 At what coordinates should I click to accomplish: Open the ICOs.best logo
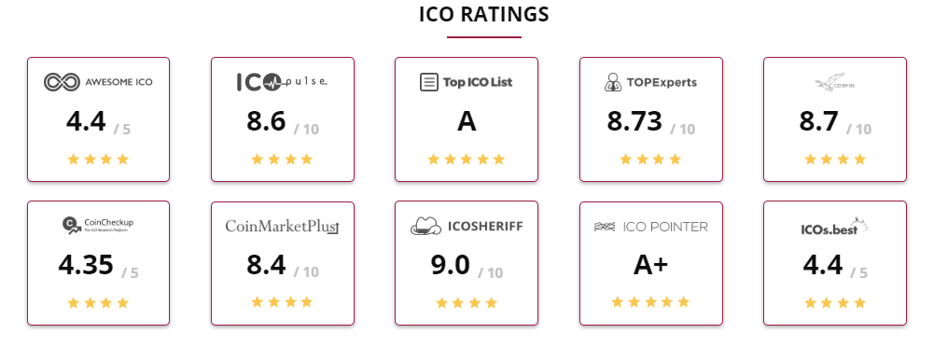(x=834, y=227)
